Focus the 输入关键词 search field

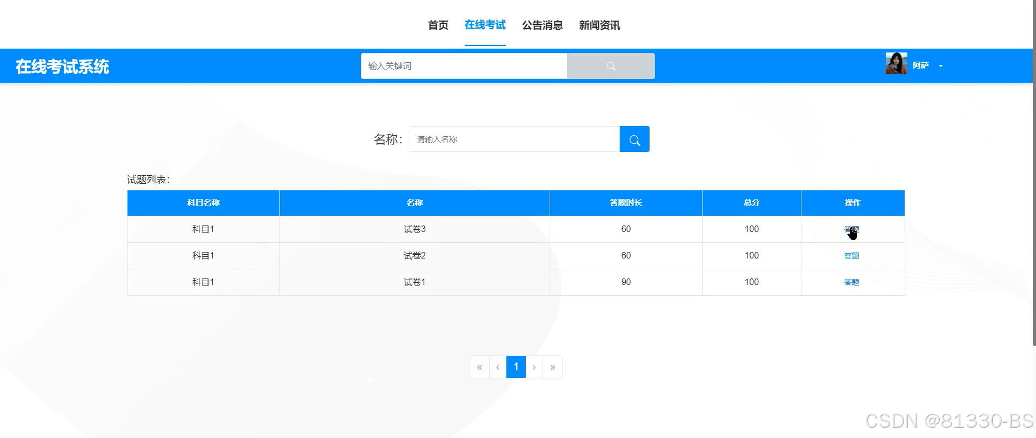464,66
